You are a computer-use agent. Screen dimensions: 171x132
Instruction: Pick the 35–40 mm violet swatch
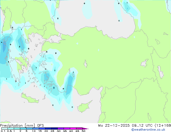(67, 128)
